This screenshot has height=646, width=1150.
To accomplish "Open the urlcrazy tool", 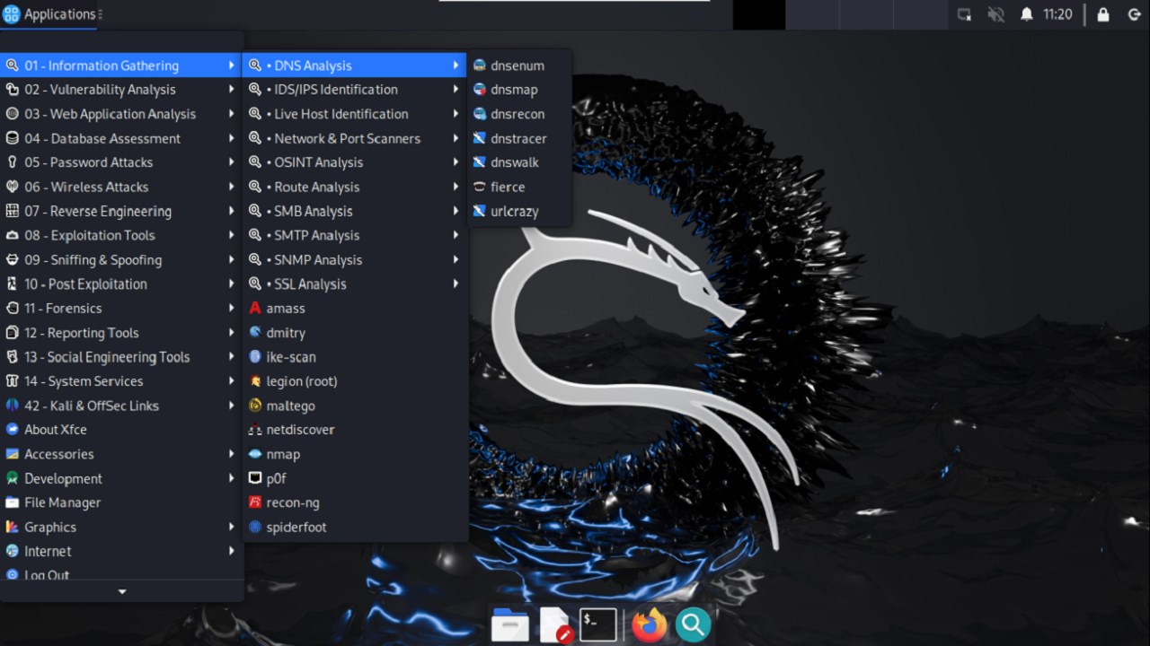I will [x=519, y=211].
